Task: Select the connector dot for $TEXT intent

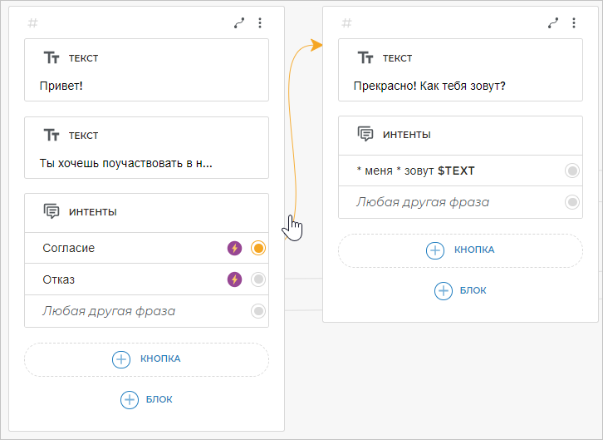Action: click(x=572, y=171)
